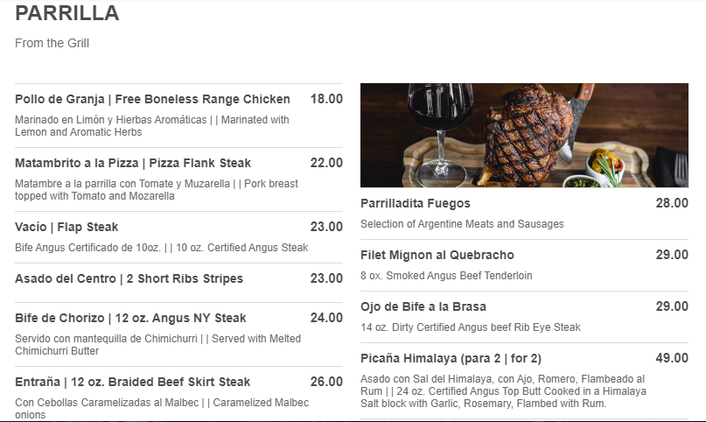
Task: Click the 26.00 Entraña price
Action: (x=326, y=382)
